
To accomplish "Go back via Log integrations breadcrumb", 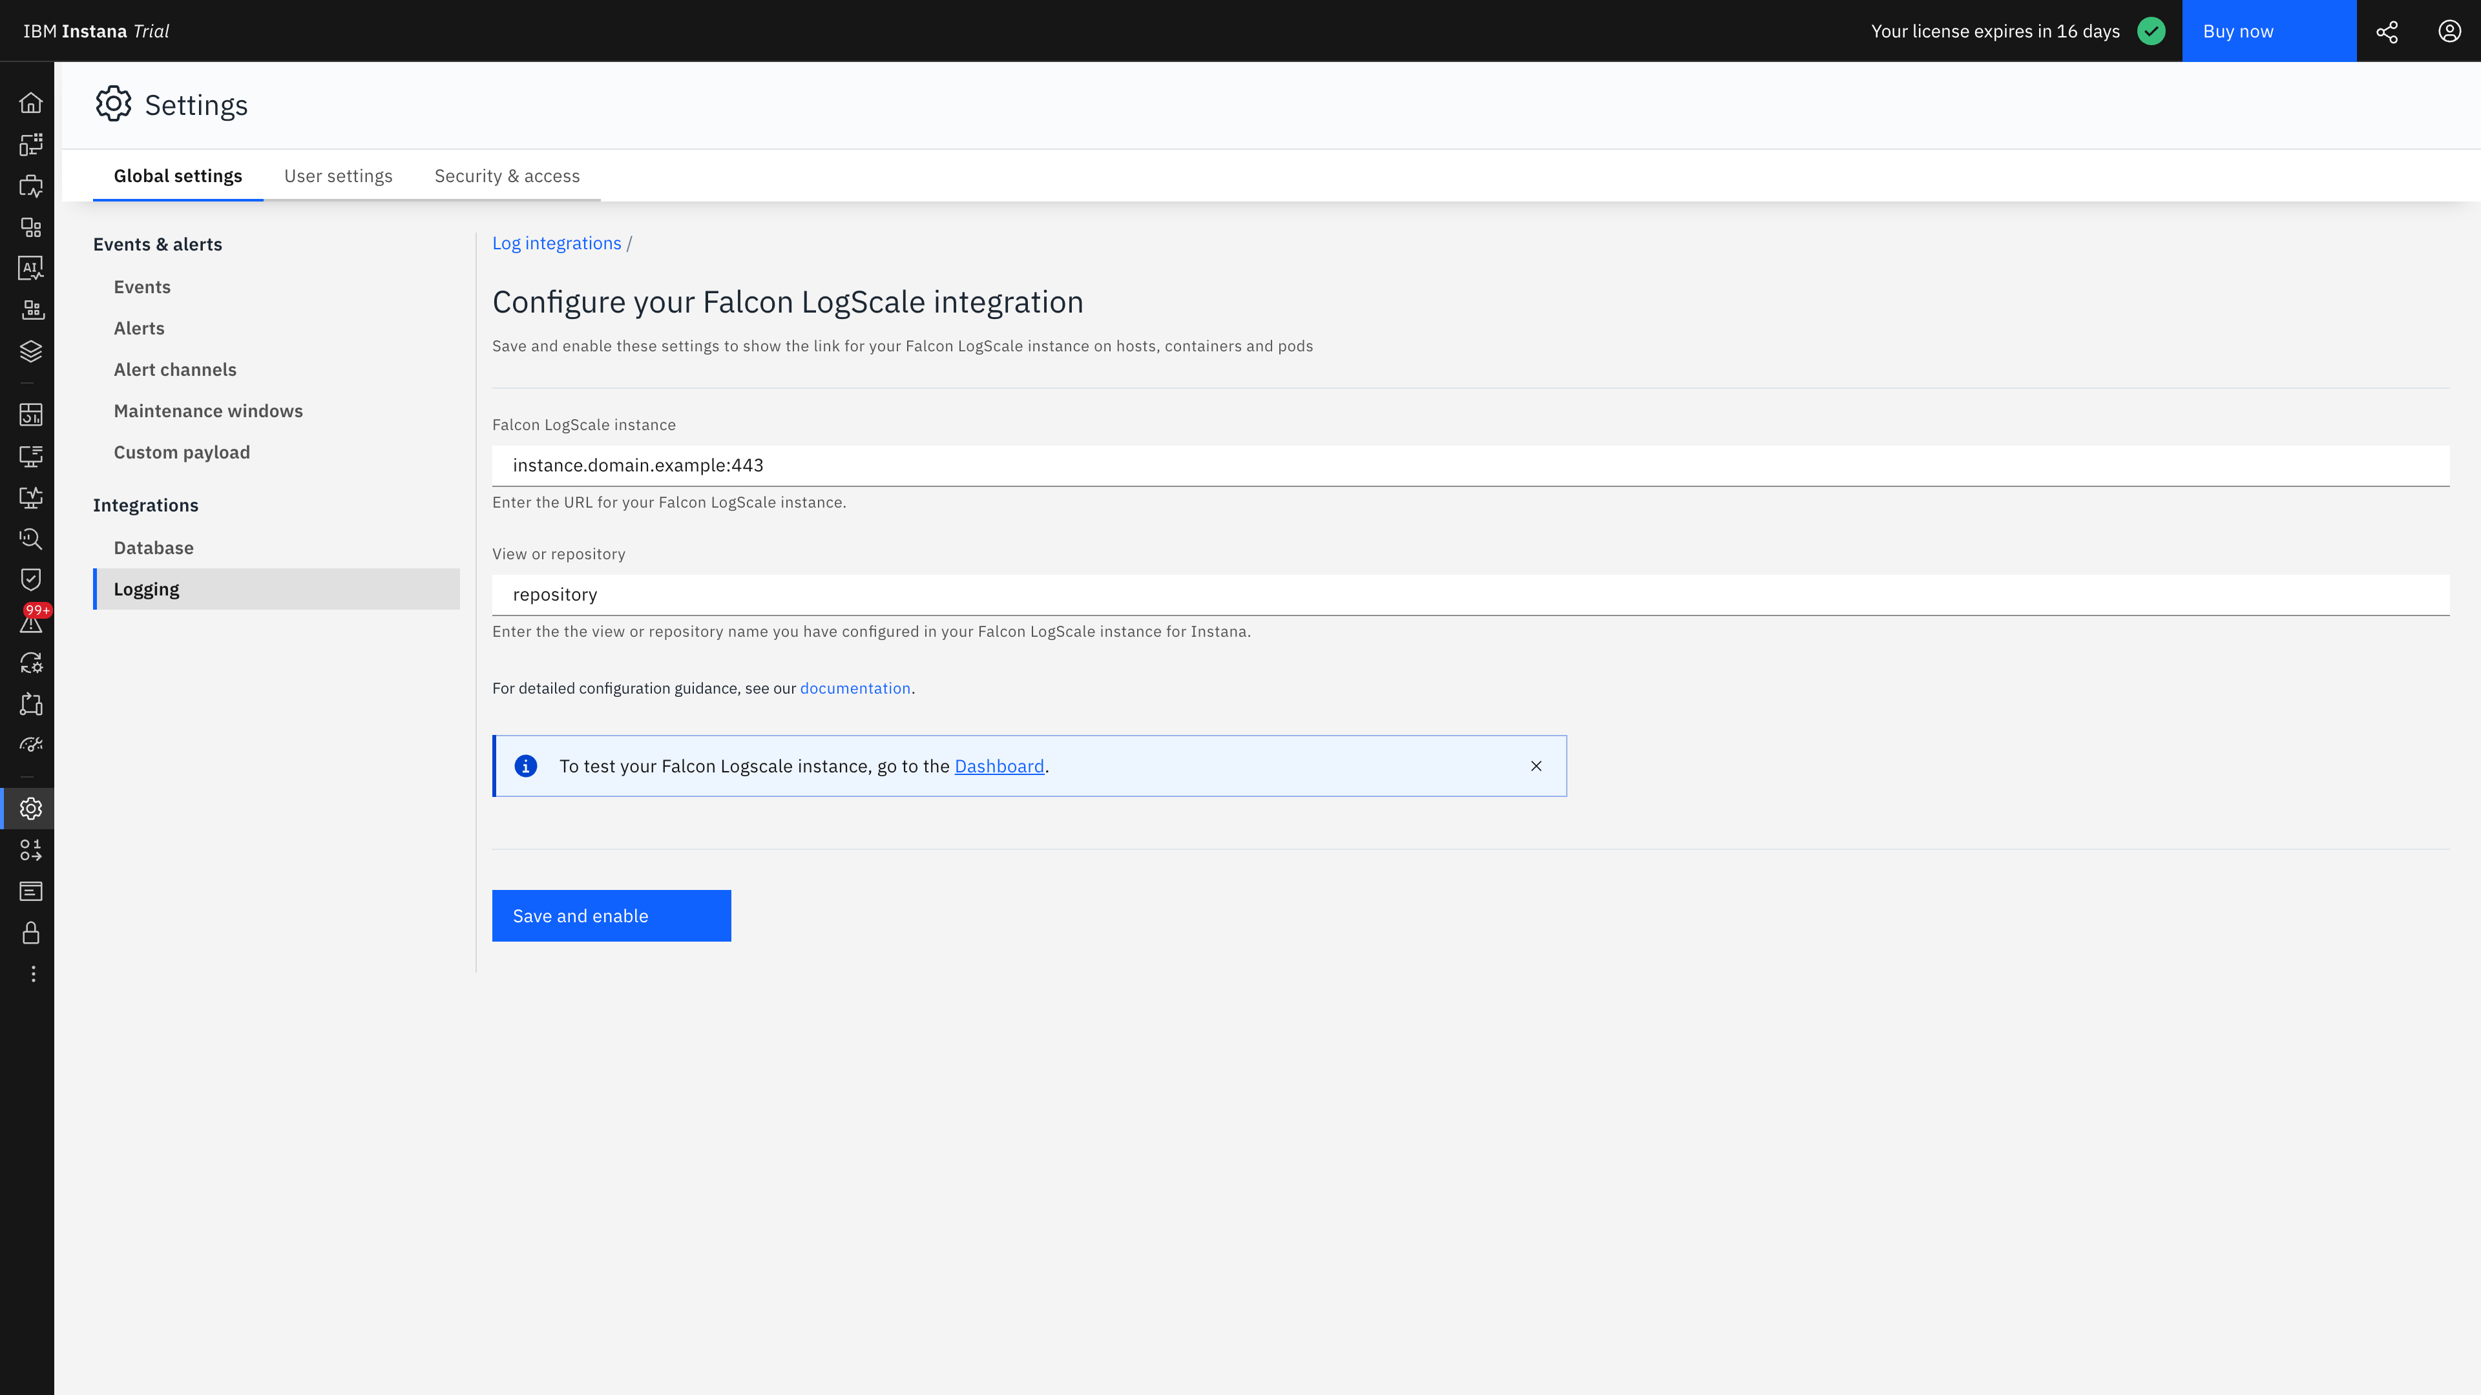I will [557, 243].
